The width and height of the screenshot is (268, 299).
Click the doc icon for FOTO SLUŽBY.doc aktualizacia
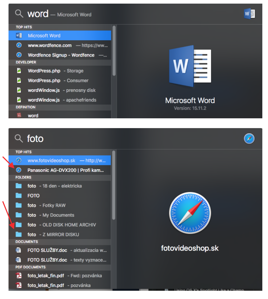[x=19, y=250]
